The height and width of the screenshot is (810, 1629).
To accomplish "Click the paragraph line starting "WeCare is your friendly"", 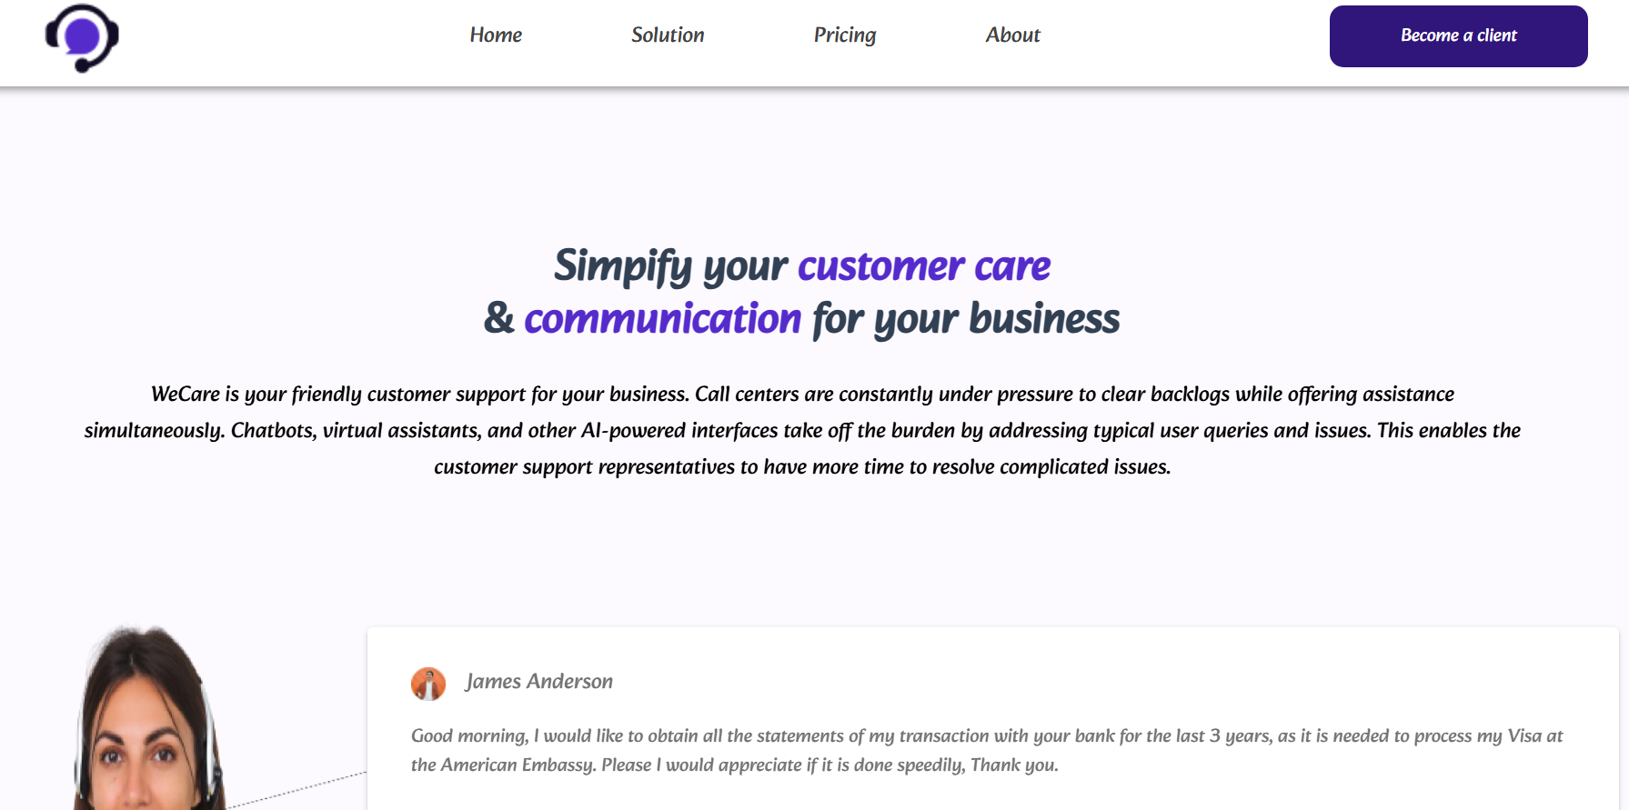I will coord(802,394).
